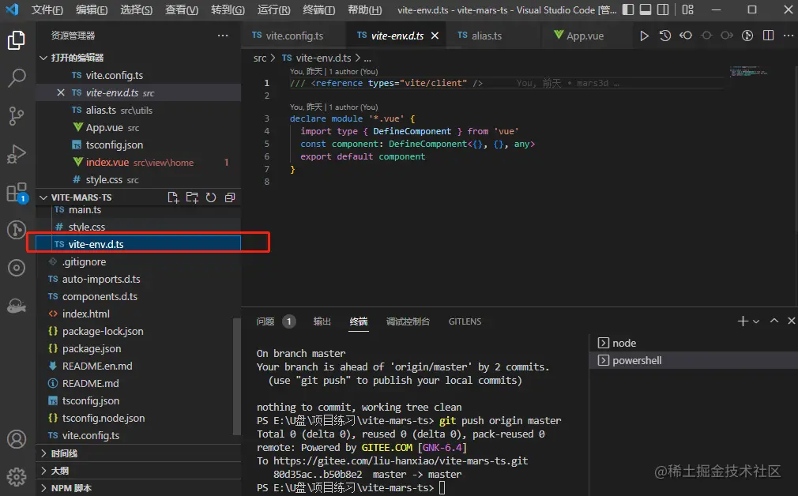Toggle bottom panel layout icon

coord(646,9)
